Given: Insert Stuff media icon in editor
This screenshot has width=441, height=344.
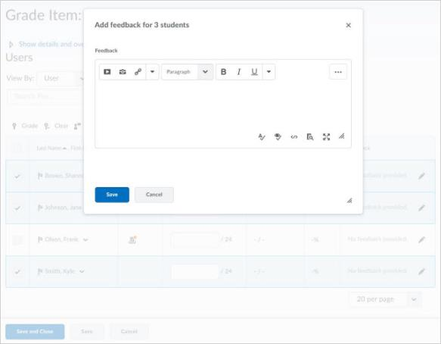Looking at the screenshot, I should [107, 72].
